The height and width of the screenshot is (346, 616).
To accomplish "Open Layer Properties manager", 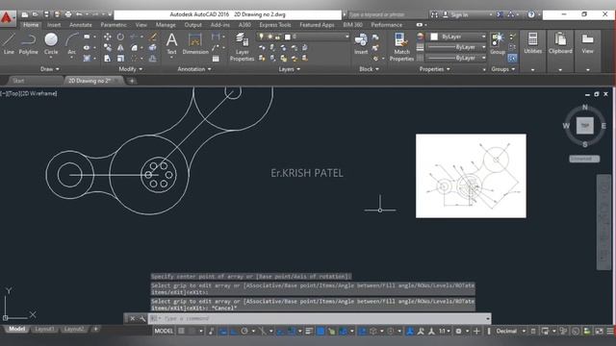I will point(242,47).
